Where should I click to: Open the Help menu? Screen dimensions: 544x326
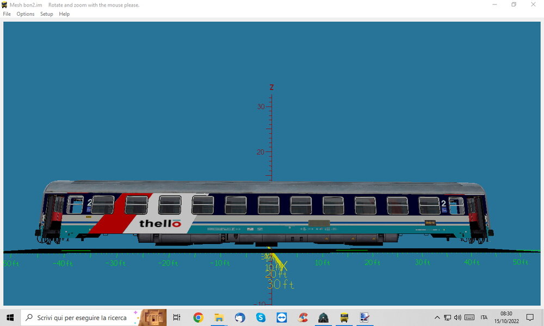(64, 14)
